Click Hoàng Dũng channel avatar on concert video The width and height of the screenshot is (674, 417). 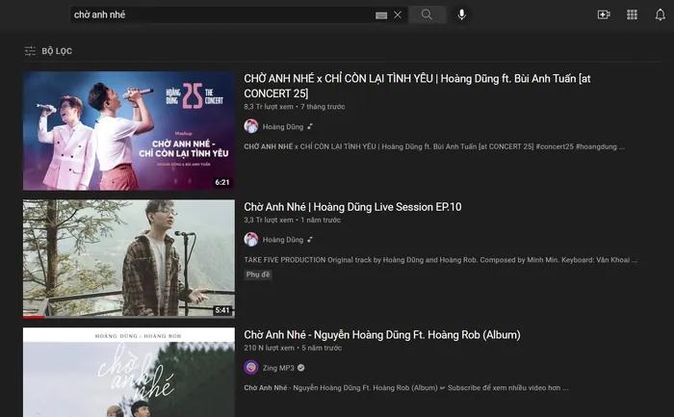click(251, 126)
